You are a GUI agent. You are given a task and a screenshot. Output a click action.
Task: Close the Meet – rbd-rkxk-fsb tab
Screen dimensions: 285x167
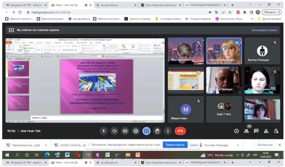90,5
